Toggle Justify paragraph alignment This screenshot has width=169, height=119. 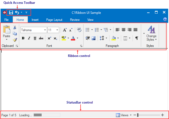coord(135,30)
